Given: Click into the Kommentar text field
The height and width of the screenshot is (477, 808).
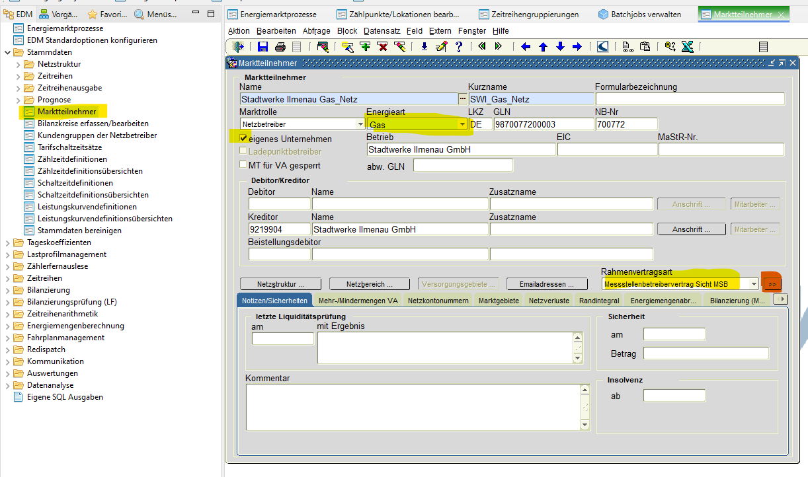Looking at the screenshot, I should point(411,408).
